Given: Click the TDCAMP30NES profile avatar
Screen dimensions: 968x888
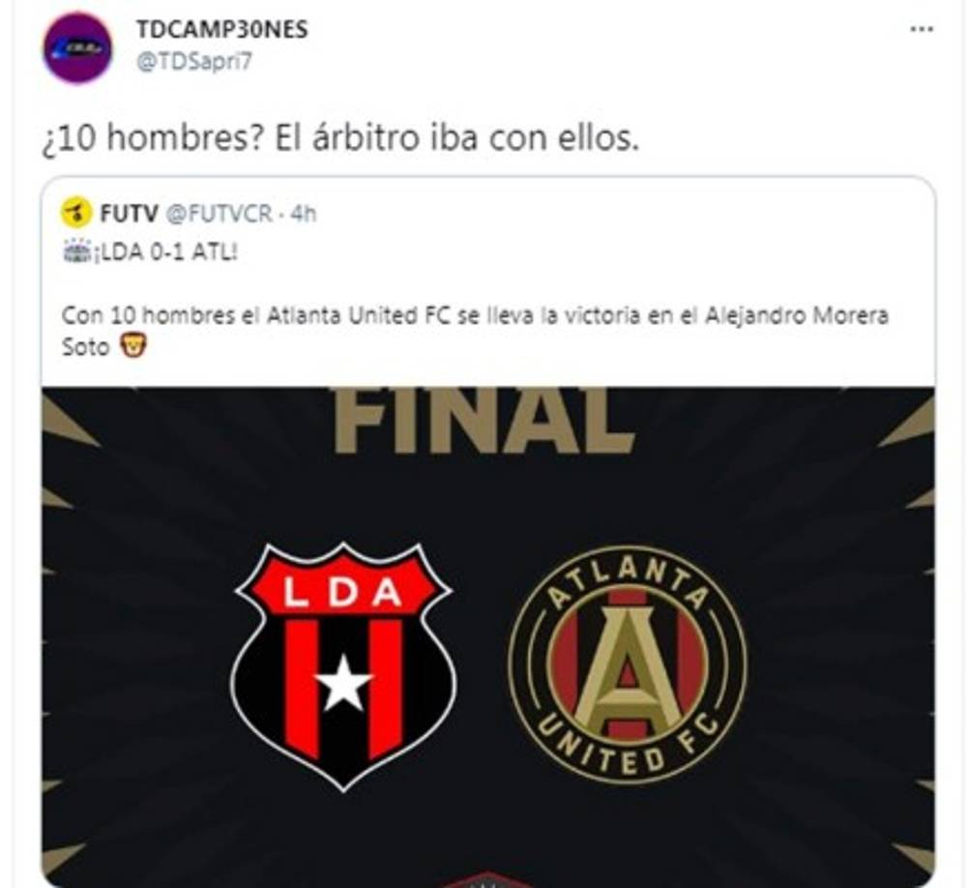Looking at the screenshot, I should (x=77, y=48).
